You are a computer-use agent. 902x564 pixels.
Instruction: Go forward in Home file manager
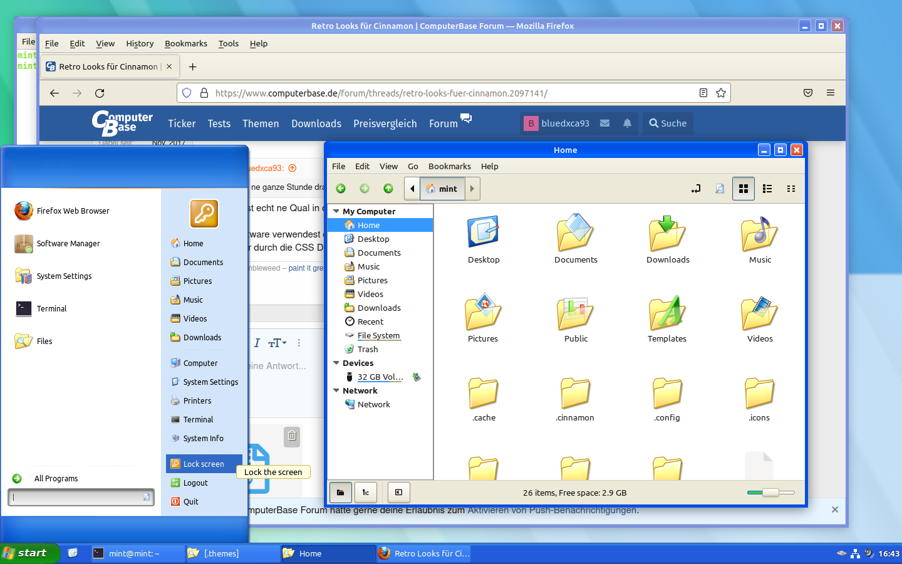point(365,189)
